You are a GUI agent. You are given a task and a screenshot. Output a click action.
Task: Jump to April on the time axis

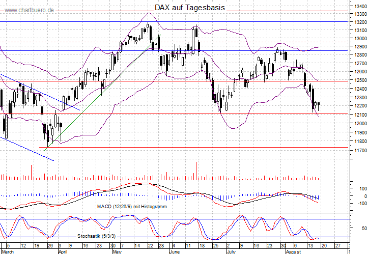pos(64,251)
